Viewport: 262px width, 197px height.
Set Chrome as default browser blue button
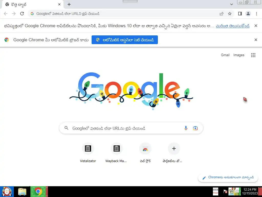(125, 40)
